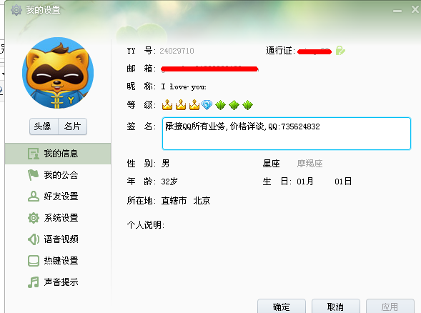Cancel using the 取消 button
The image size is (421, 313).
pyautogui.click(x=336, y=307)
